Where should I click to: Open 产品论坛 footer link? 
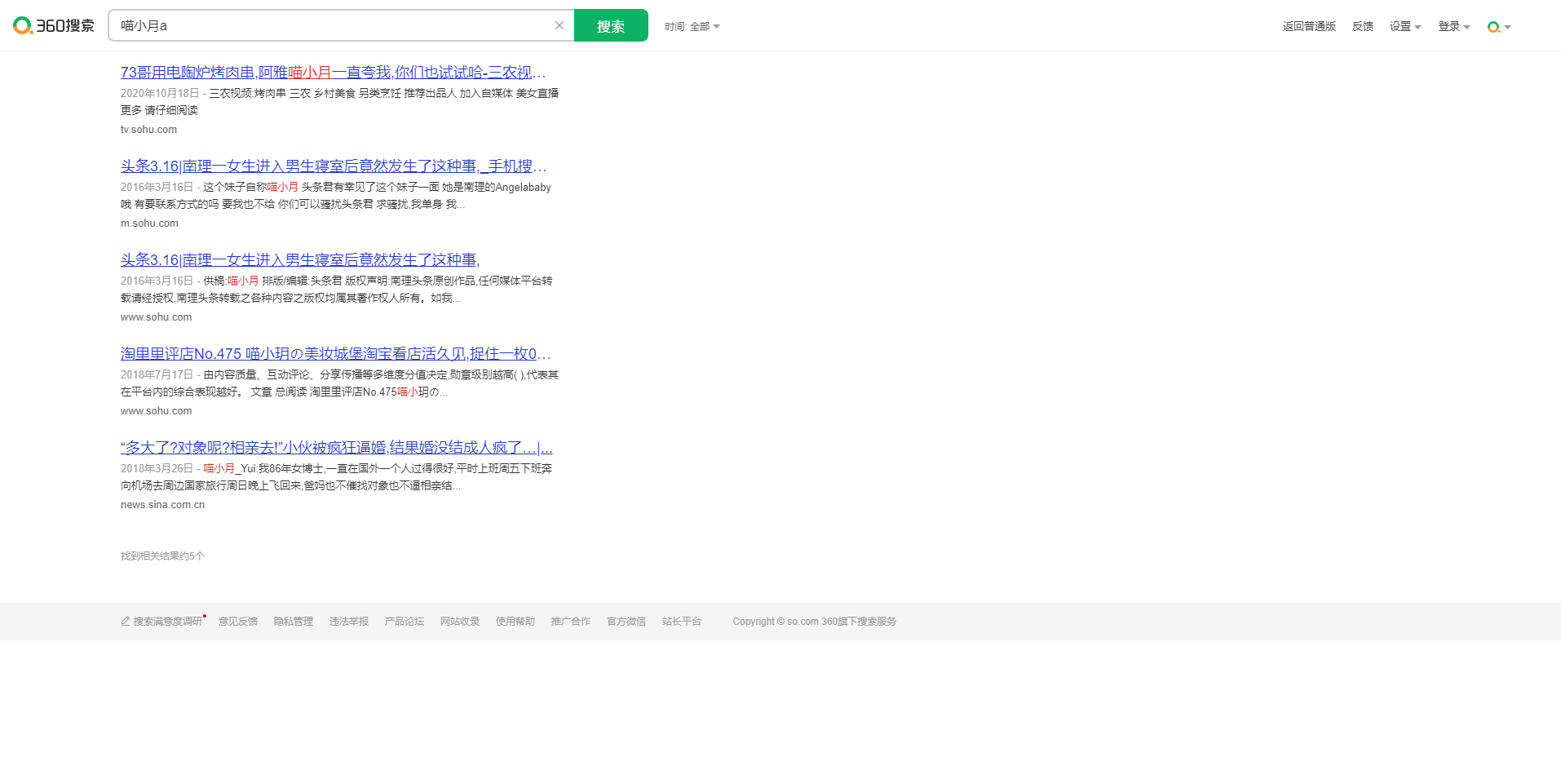[405, 622]
